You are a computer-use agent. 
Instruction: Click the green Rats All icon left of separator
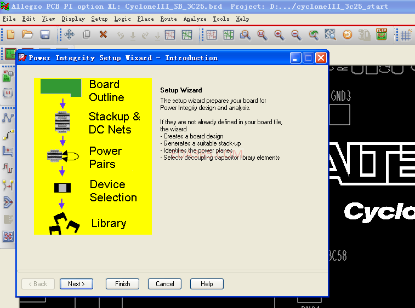pos(187,35)
